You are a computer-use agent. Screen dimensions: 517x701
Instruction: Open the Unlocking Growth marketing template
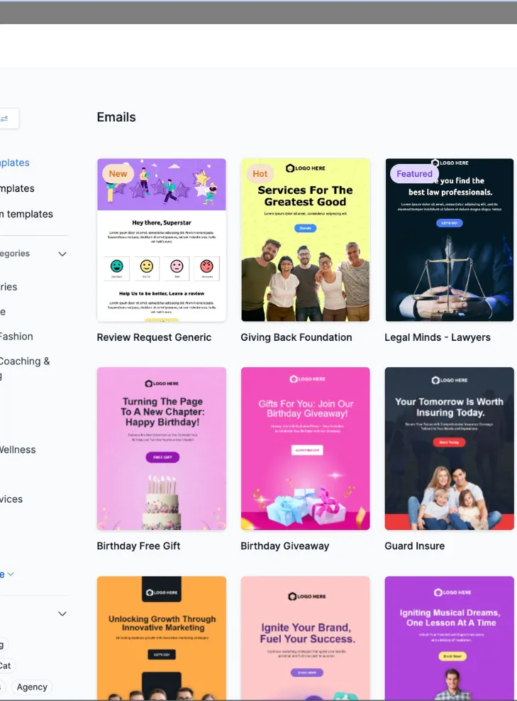162,638
